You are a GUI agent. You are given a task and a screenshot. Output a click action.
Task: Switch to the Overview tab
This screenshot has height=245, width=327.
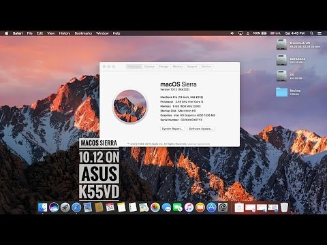click(x=134, y=67)
